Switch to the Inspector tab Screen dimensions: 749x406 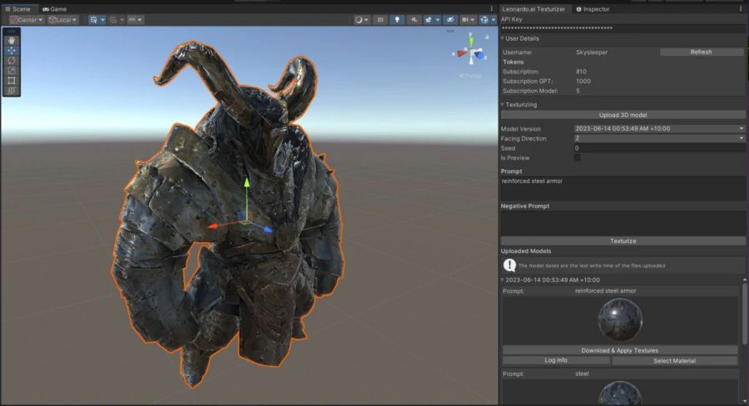(593, 9)
